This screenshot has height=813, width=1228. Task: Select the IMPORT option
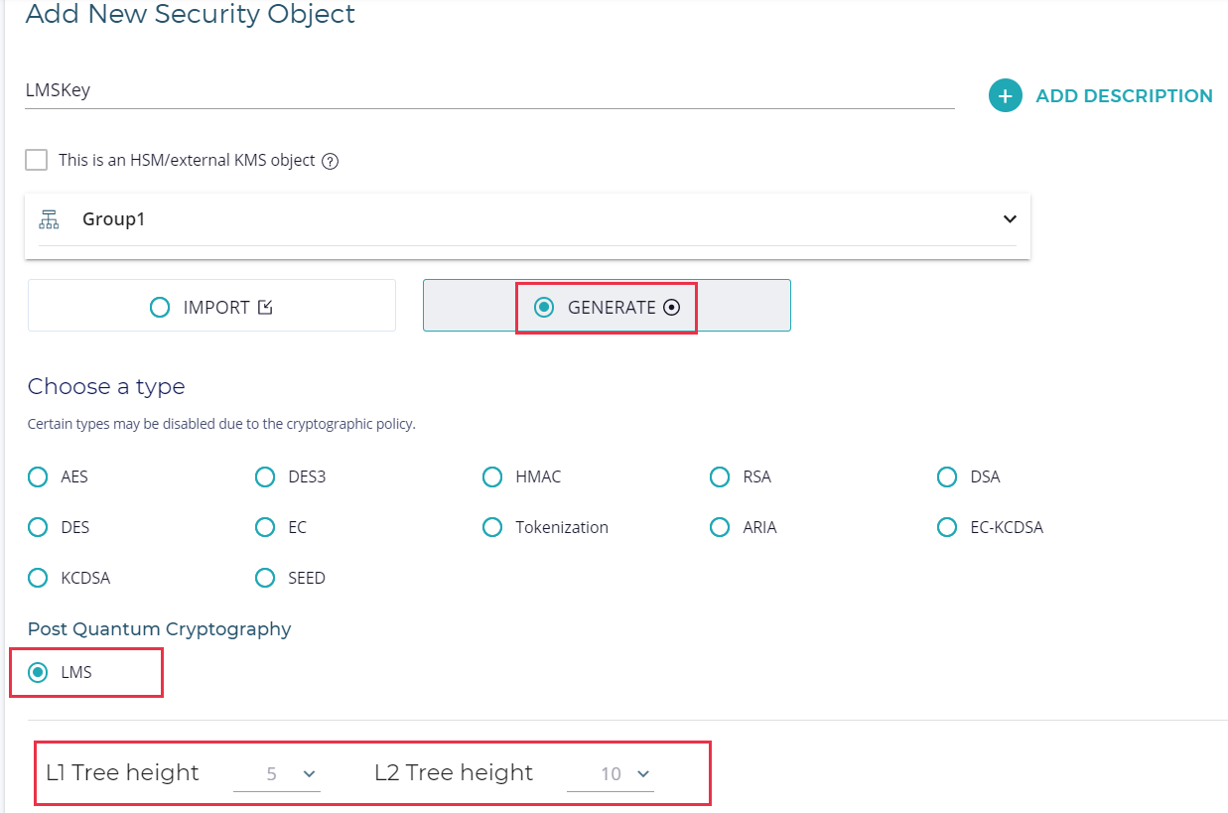tap(160, 308)
